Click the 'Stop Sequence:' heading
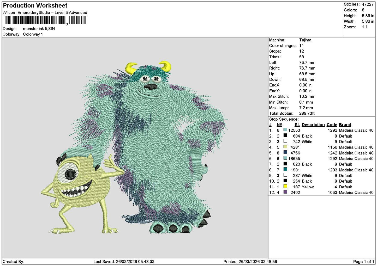377x266 pixels. click(284, 119)
